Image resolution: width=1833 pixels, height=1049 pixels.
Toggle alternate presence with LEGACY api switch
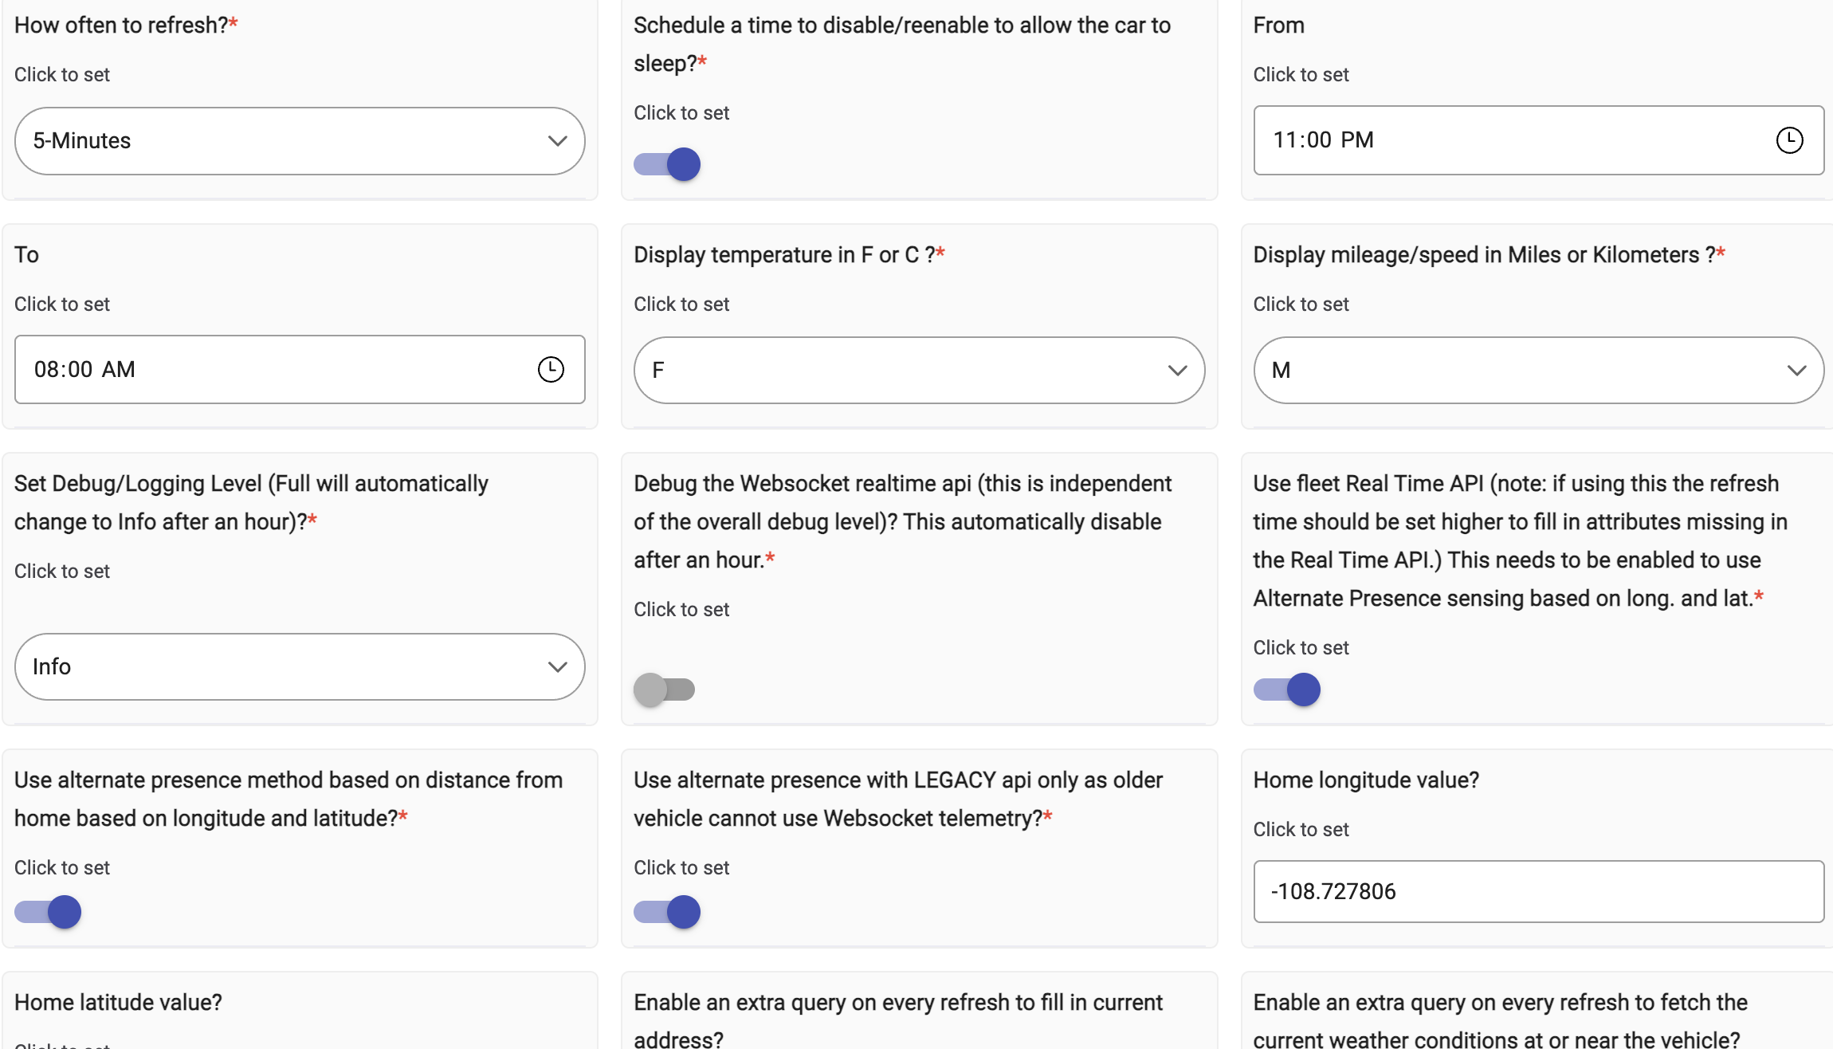(667, 912)
